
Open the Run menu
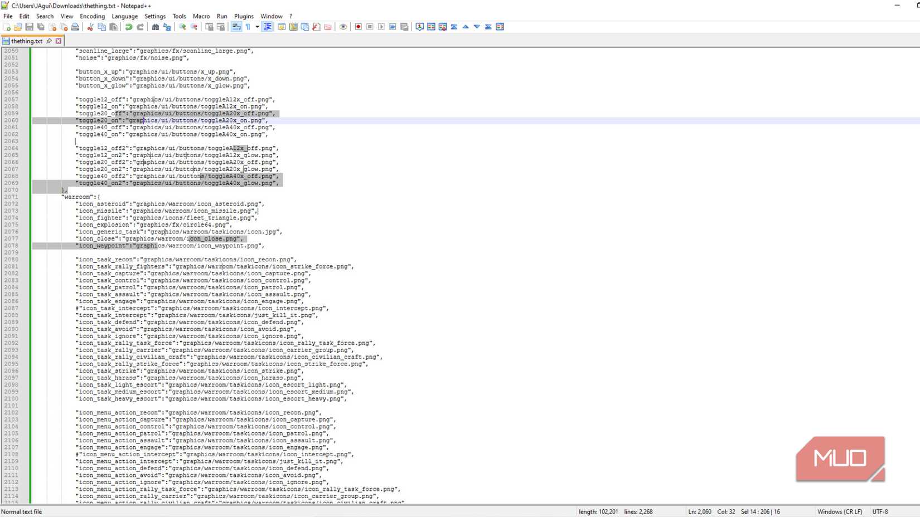[x=222, y=16]
